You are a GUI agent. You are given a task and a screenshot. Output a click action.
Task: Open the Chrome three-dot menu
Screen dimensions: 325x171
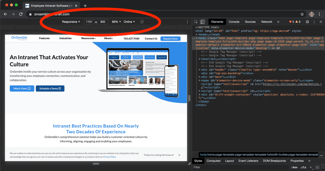coord(319,14)
